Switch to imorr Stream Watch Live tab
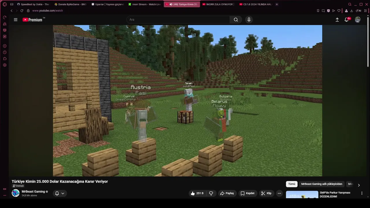 coord(145,4)
